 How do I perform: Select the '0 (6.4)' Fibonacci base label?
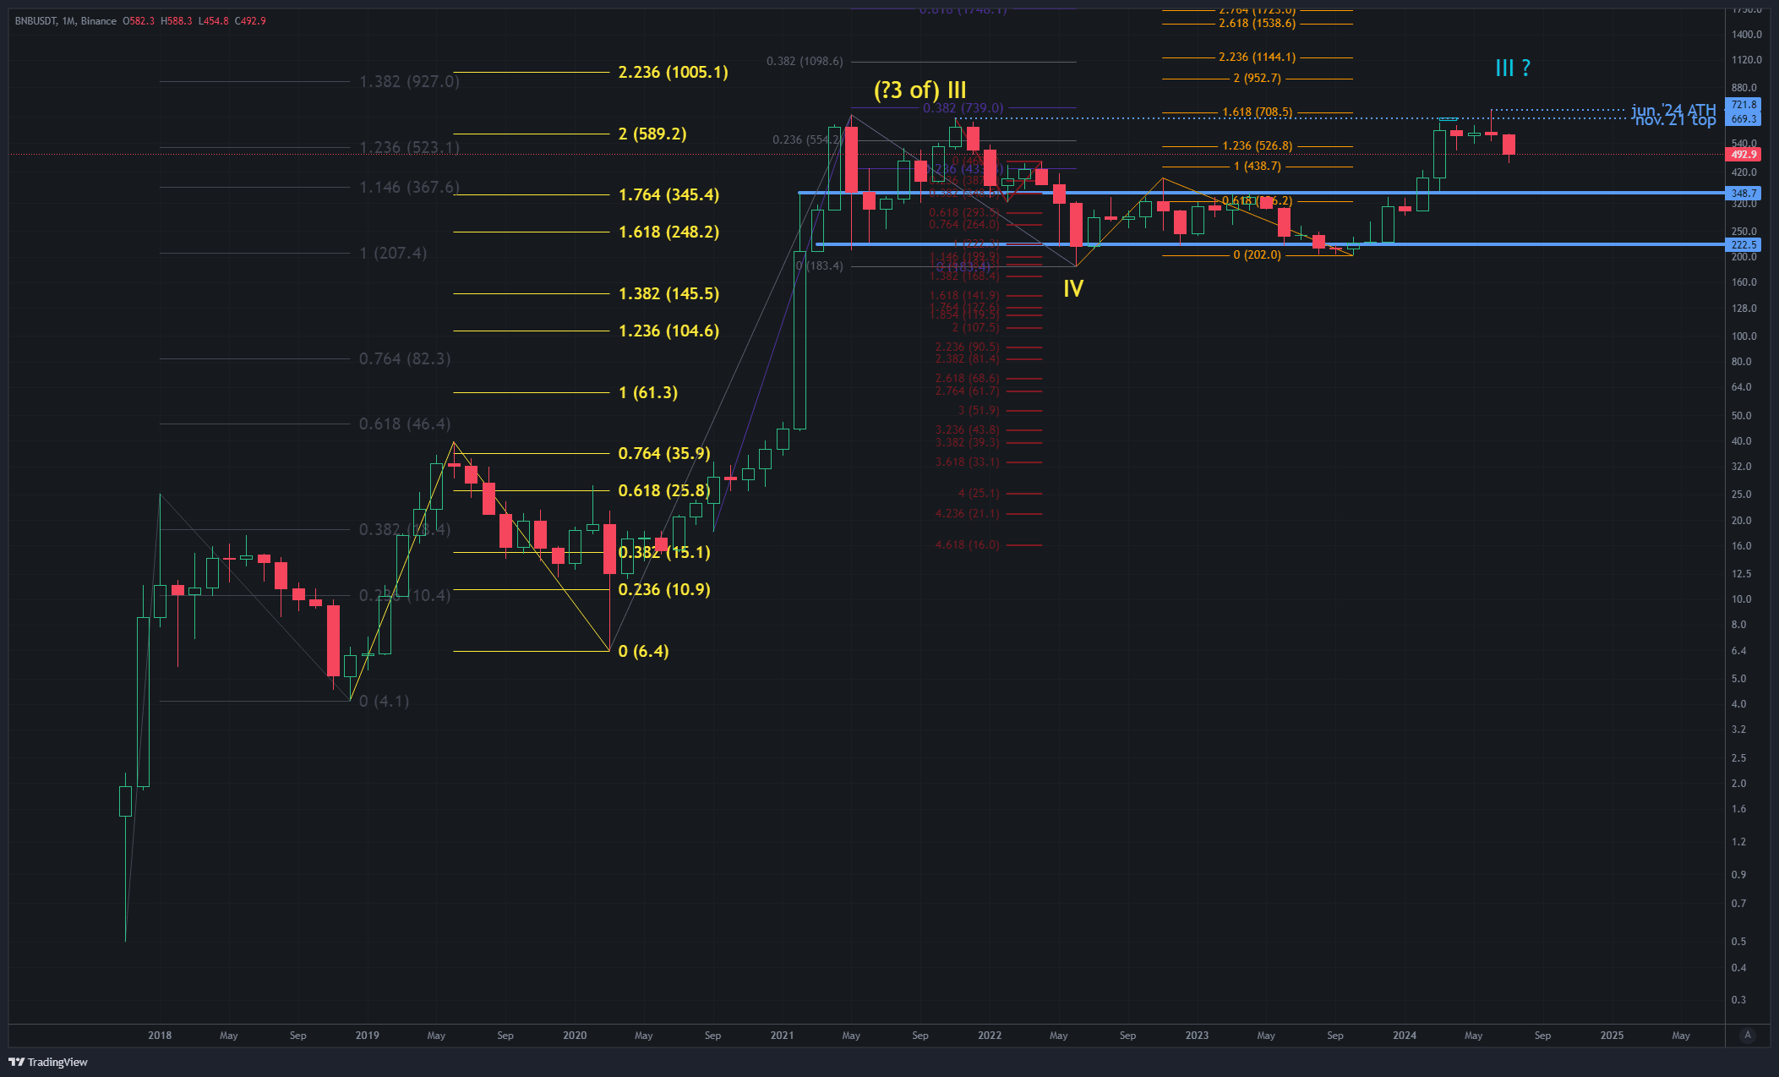tap(643, 651)
